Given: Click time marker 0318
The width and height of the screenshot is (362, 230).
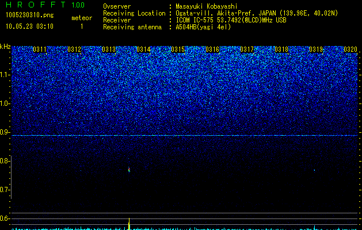Looking at the screenshot, I should (281, 49).
